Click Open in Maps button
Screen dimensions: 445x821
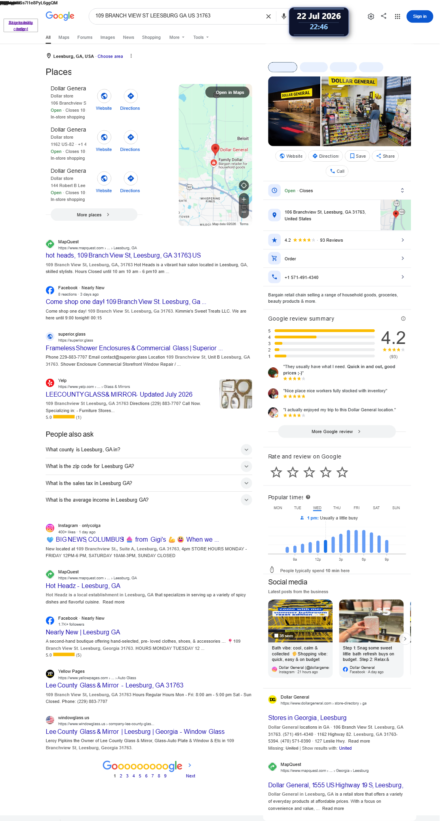[x=228, y=92]
